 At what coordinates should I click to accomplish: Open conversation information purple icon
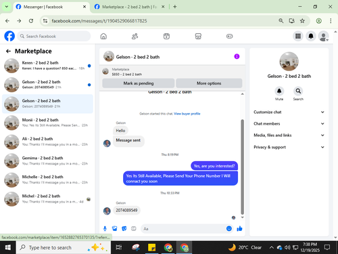[237, 56]
